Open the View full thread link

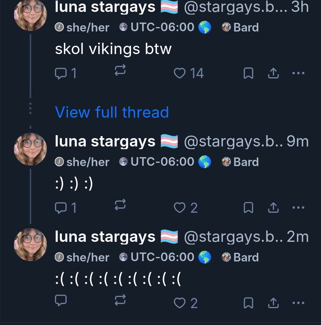(112, 112)
